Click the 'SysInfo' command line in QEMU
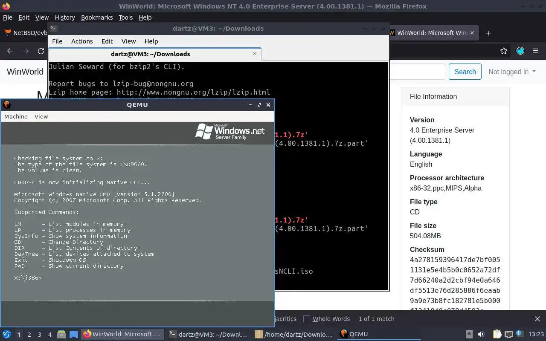546x341 pixels. click(70, 236)
